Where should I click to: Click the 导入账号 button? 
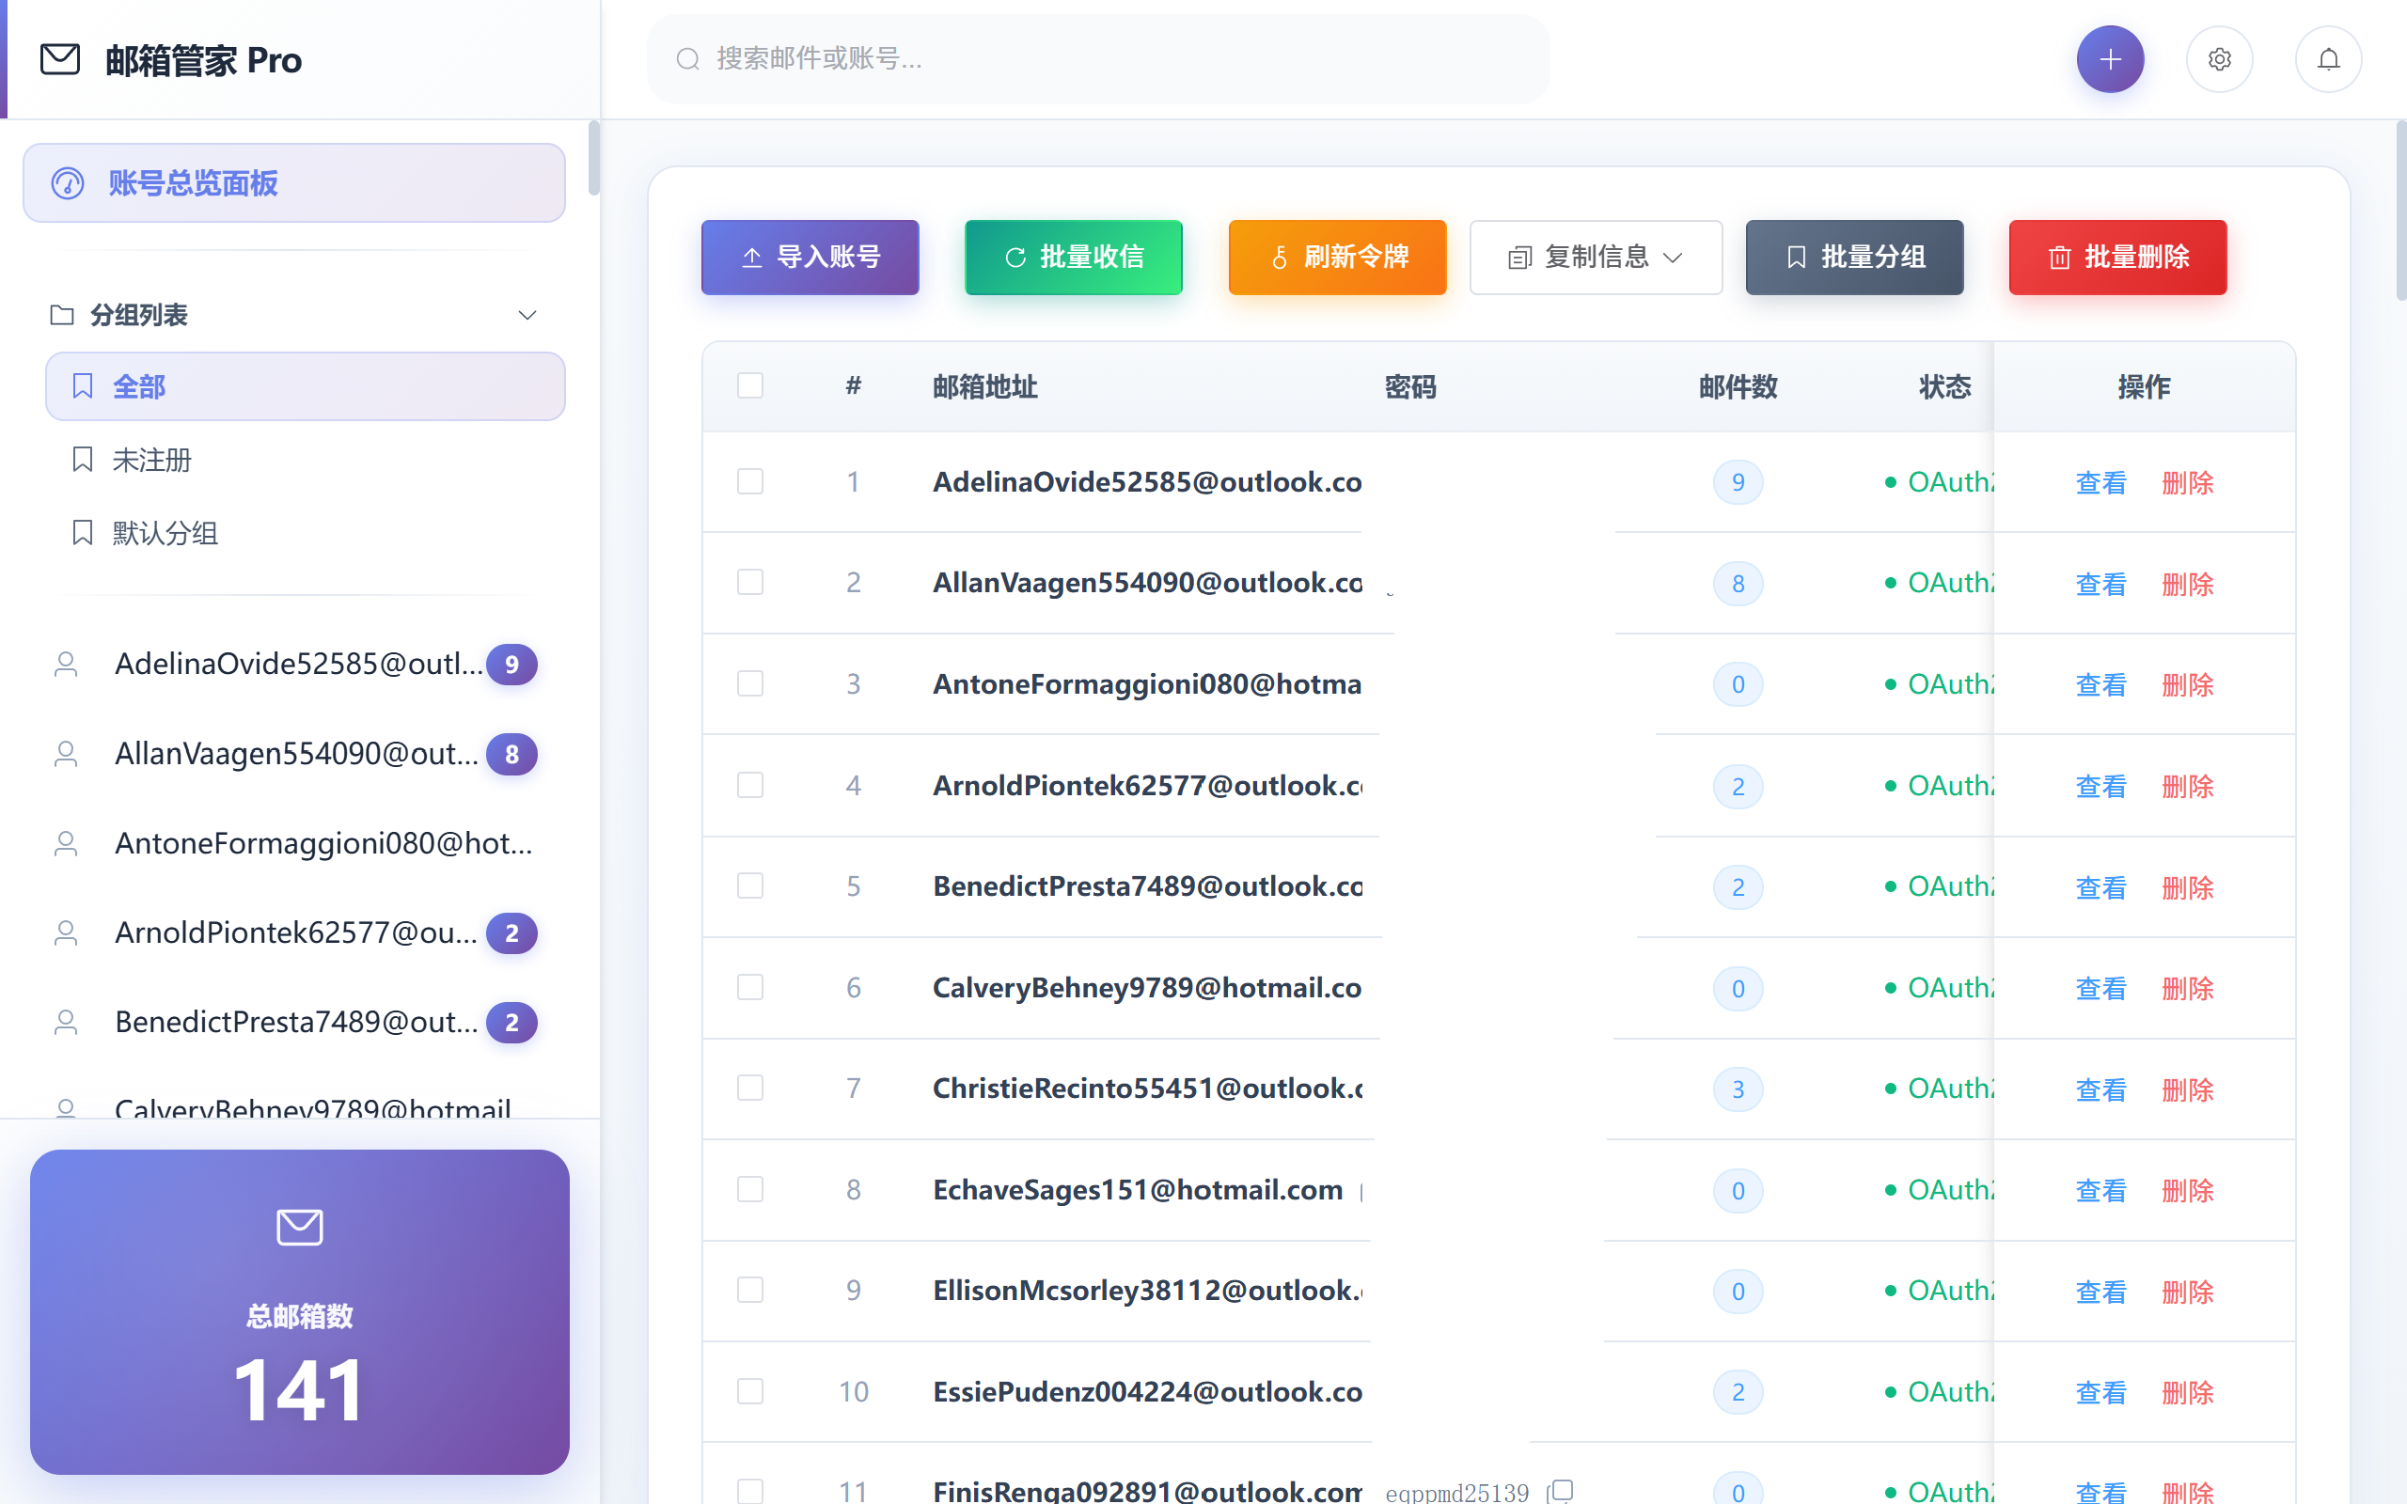coord(810,258)
